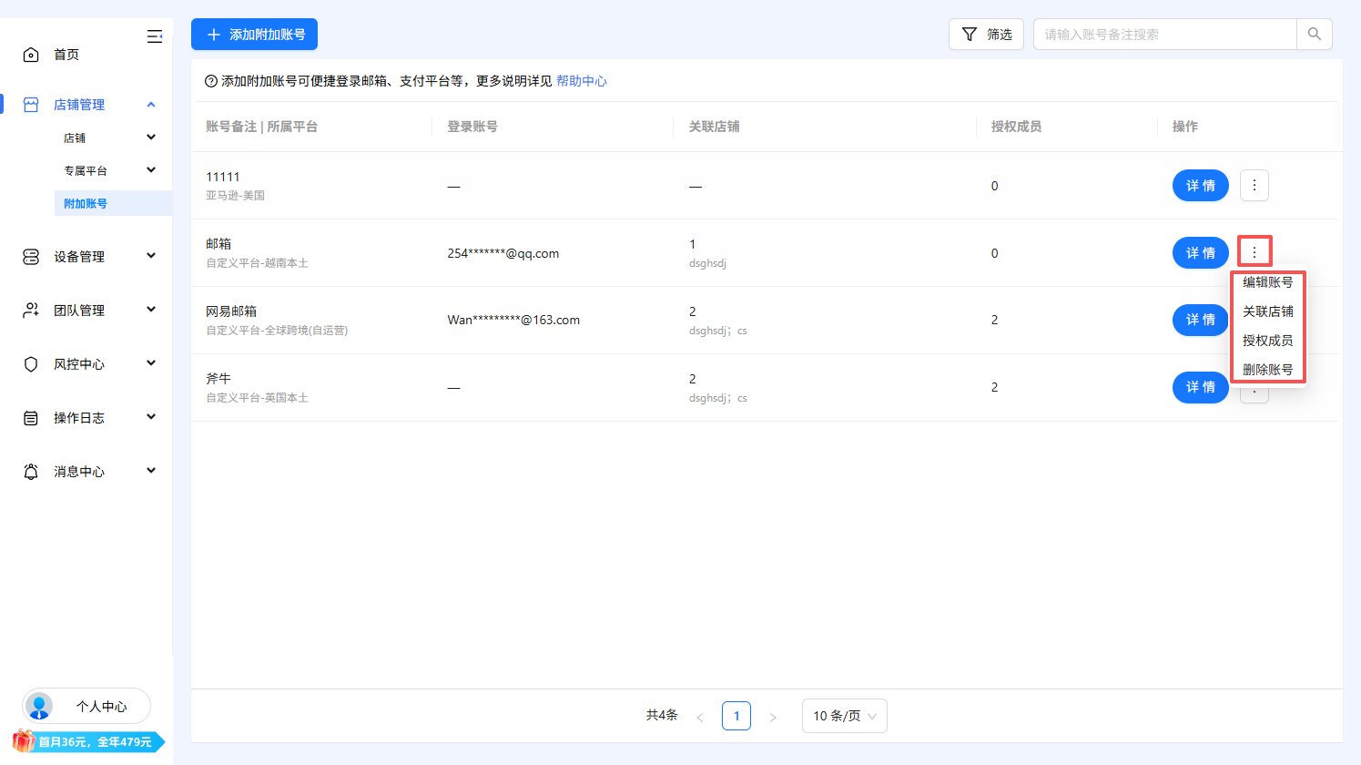Click the 团队管理 team management icon
Image resolution: width=1361 pixels, height=765 pixels.
point(30,310)
